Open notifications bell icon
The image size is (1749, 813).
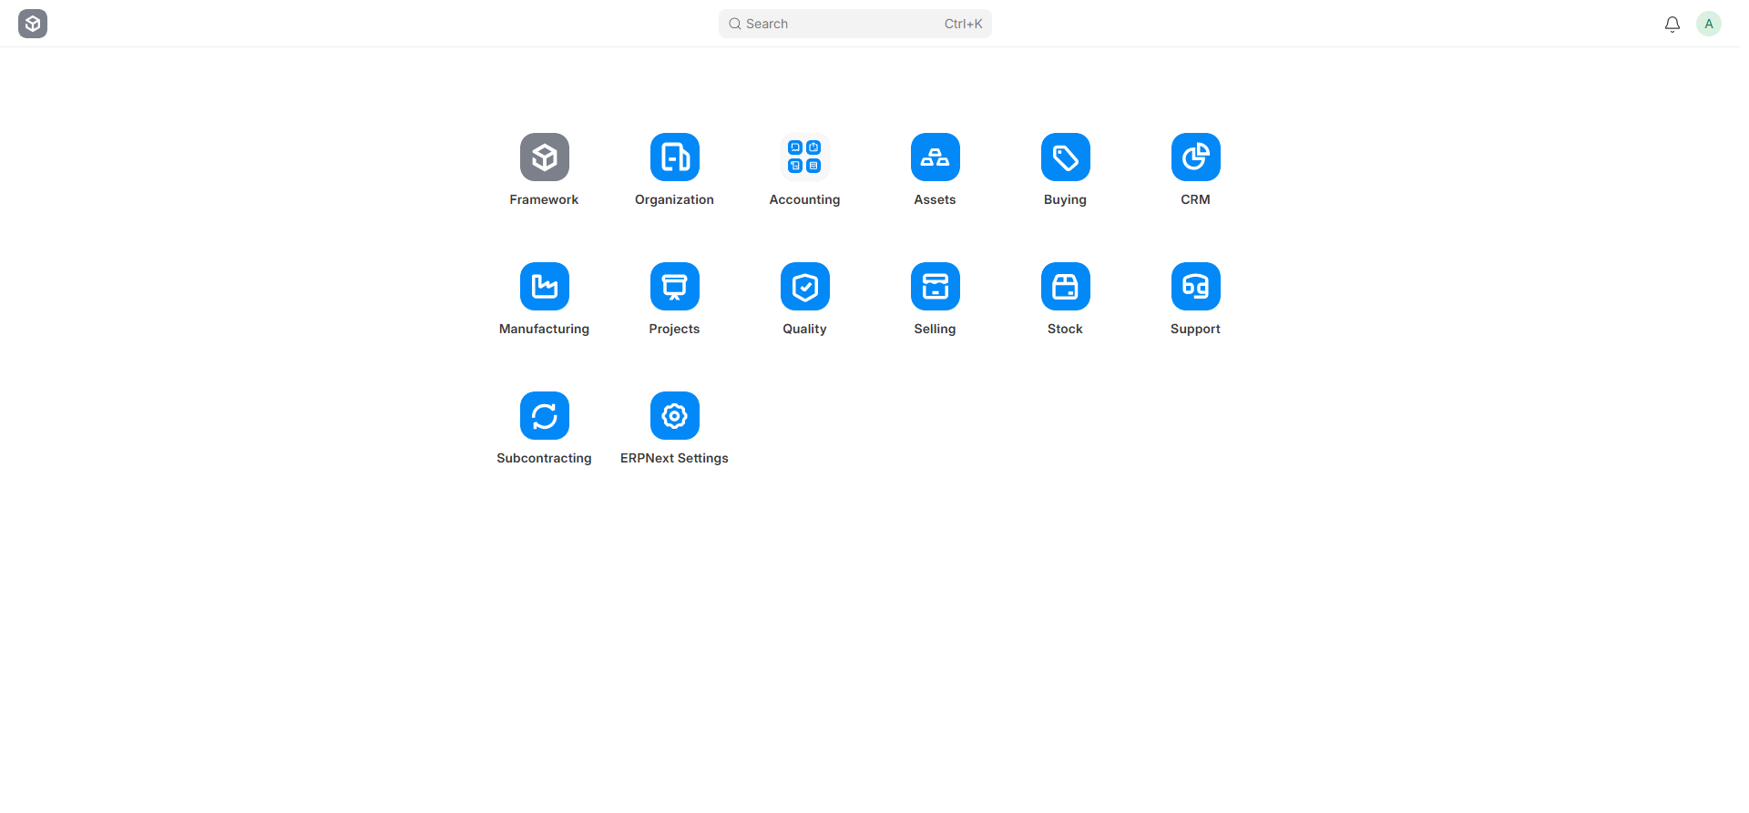click(x=1672, y=25)
